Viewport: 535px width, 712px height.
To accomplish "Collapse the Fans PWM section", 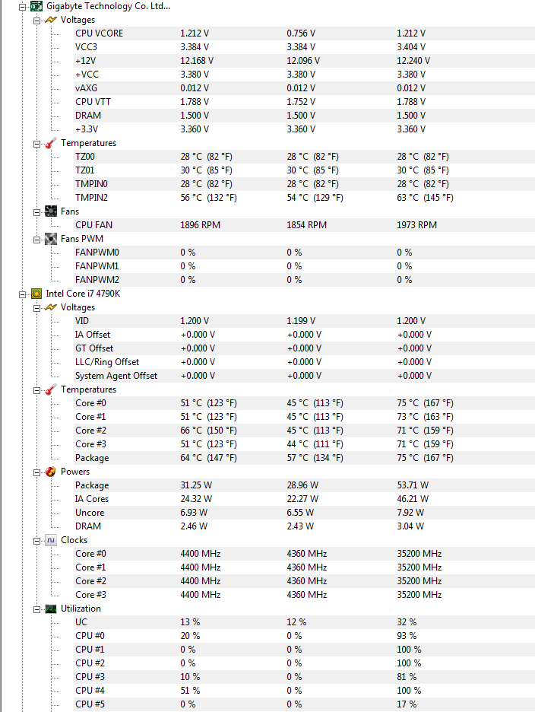I will [36, 240].
